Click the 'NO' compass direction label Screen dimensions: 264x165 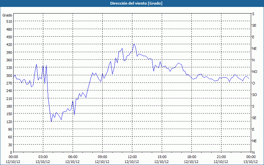point(254,72)
